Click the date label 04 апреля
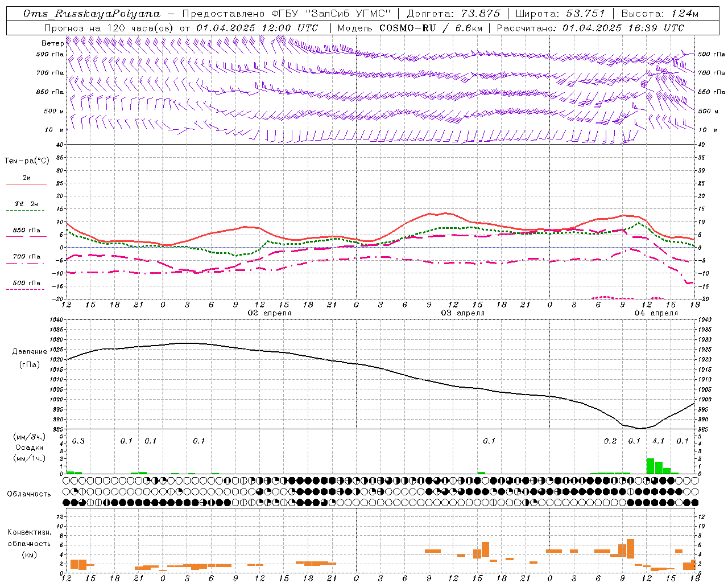This screenshot has height=583, width=728. pos(656,313)
